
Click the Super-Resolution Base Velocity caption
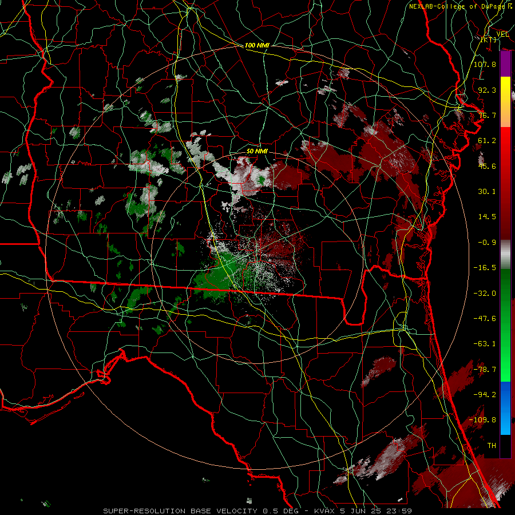tap(257, 511)
